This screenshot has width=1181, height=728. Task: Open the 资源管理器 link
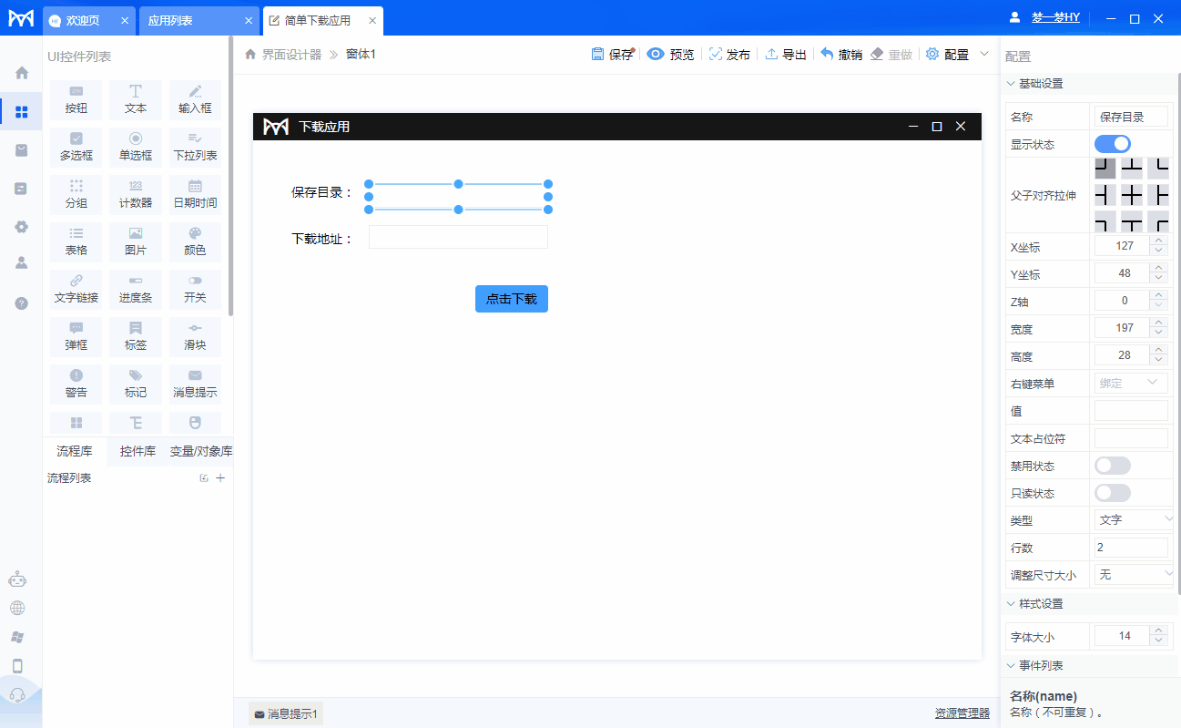[x=962, y=713]
